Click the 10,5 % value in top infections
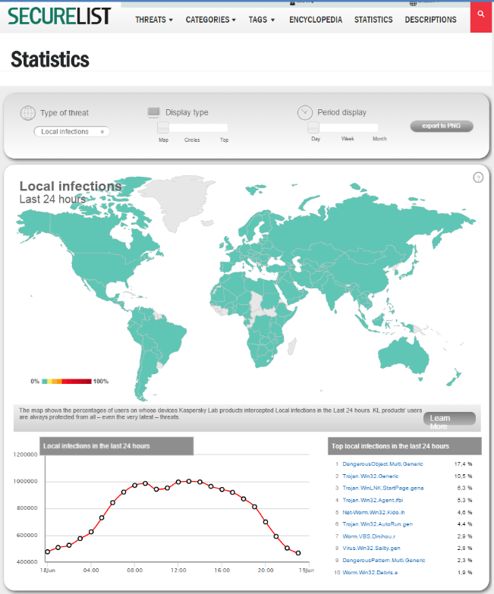Image resolution: width=494 pixels, height=594 pixels. (x=463, y=476)
